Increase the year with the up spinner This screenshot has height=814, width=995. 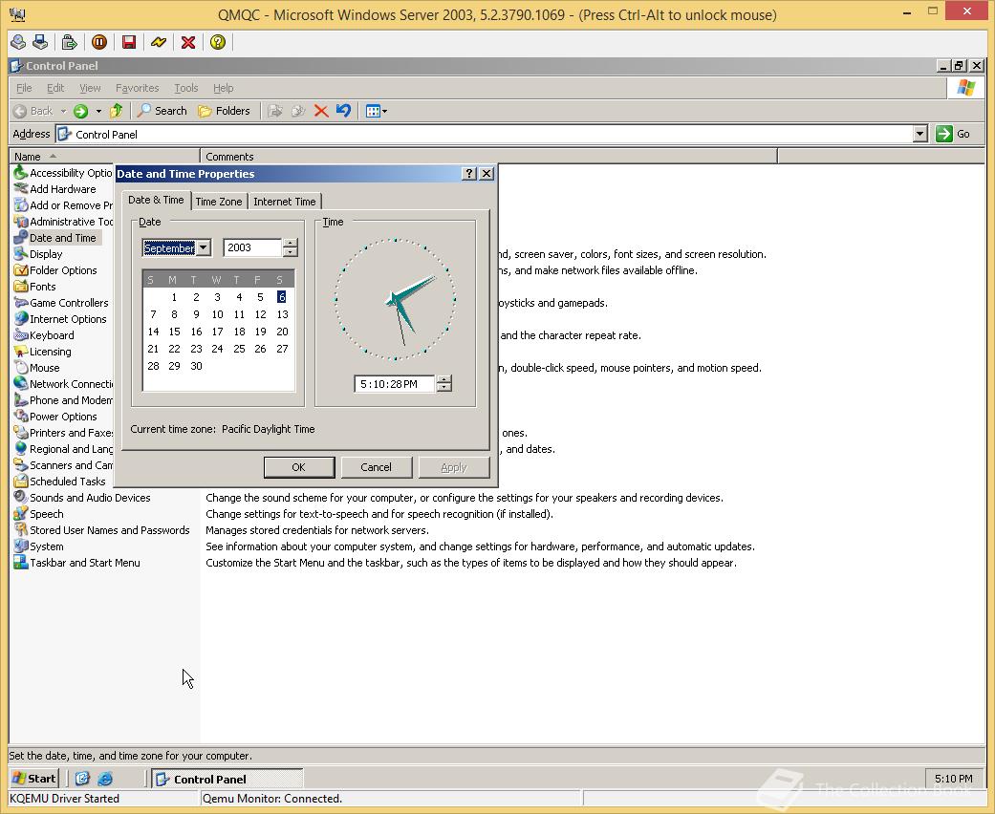290,243
